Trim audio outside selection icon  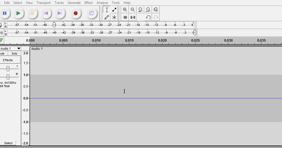pos(125,17)
